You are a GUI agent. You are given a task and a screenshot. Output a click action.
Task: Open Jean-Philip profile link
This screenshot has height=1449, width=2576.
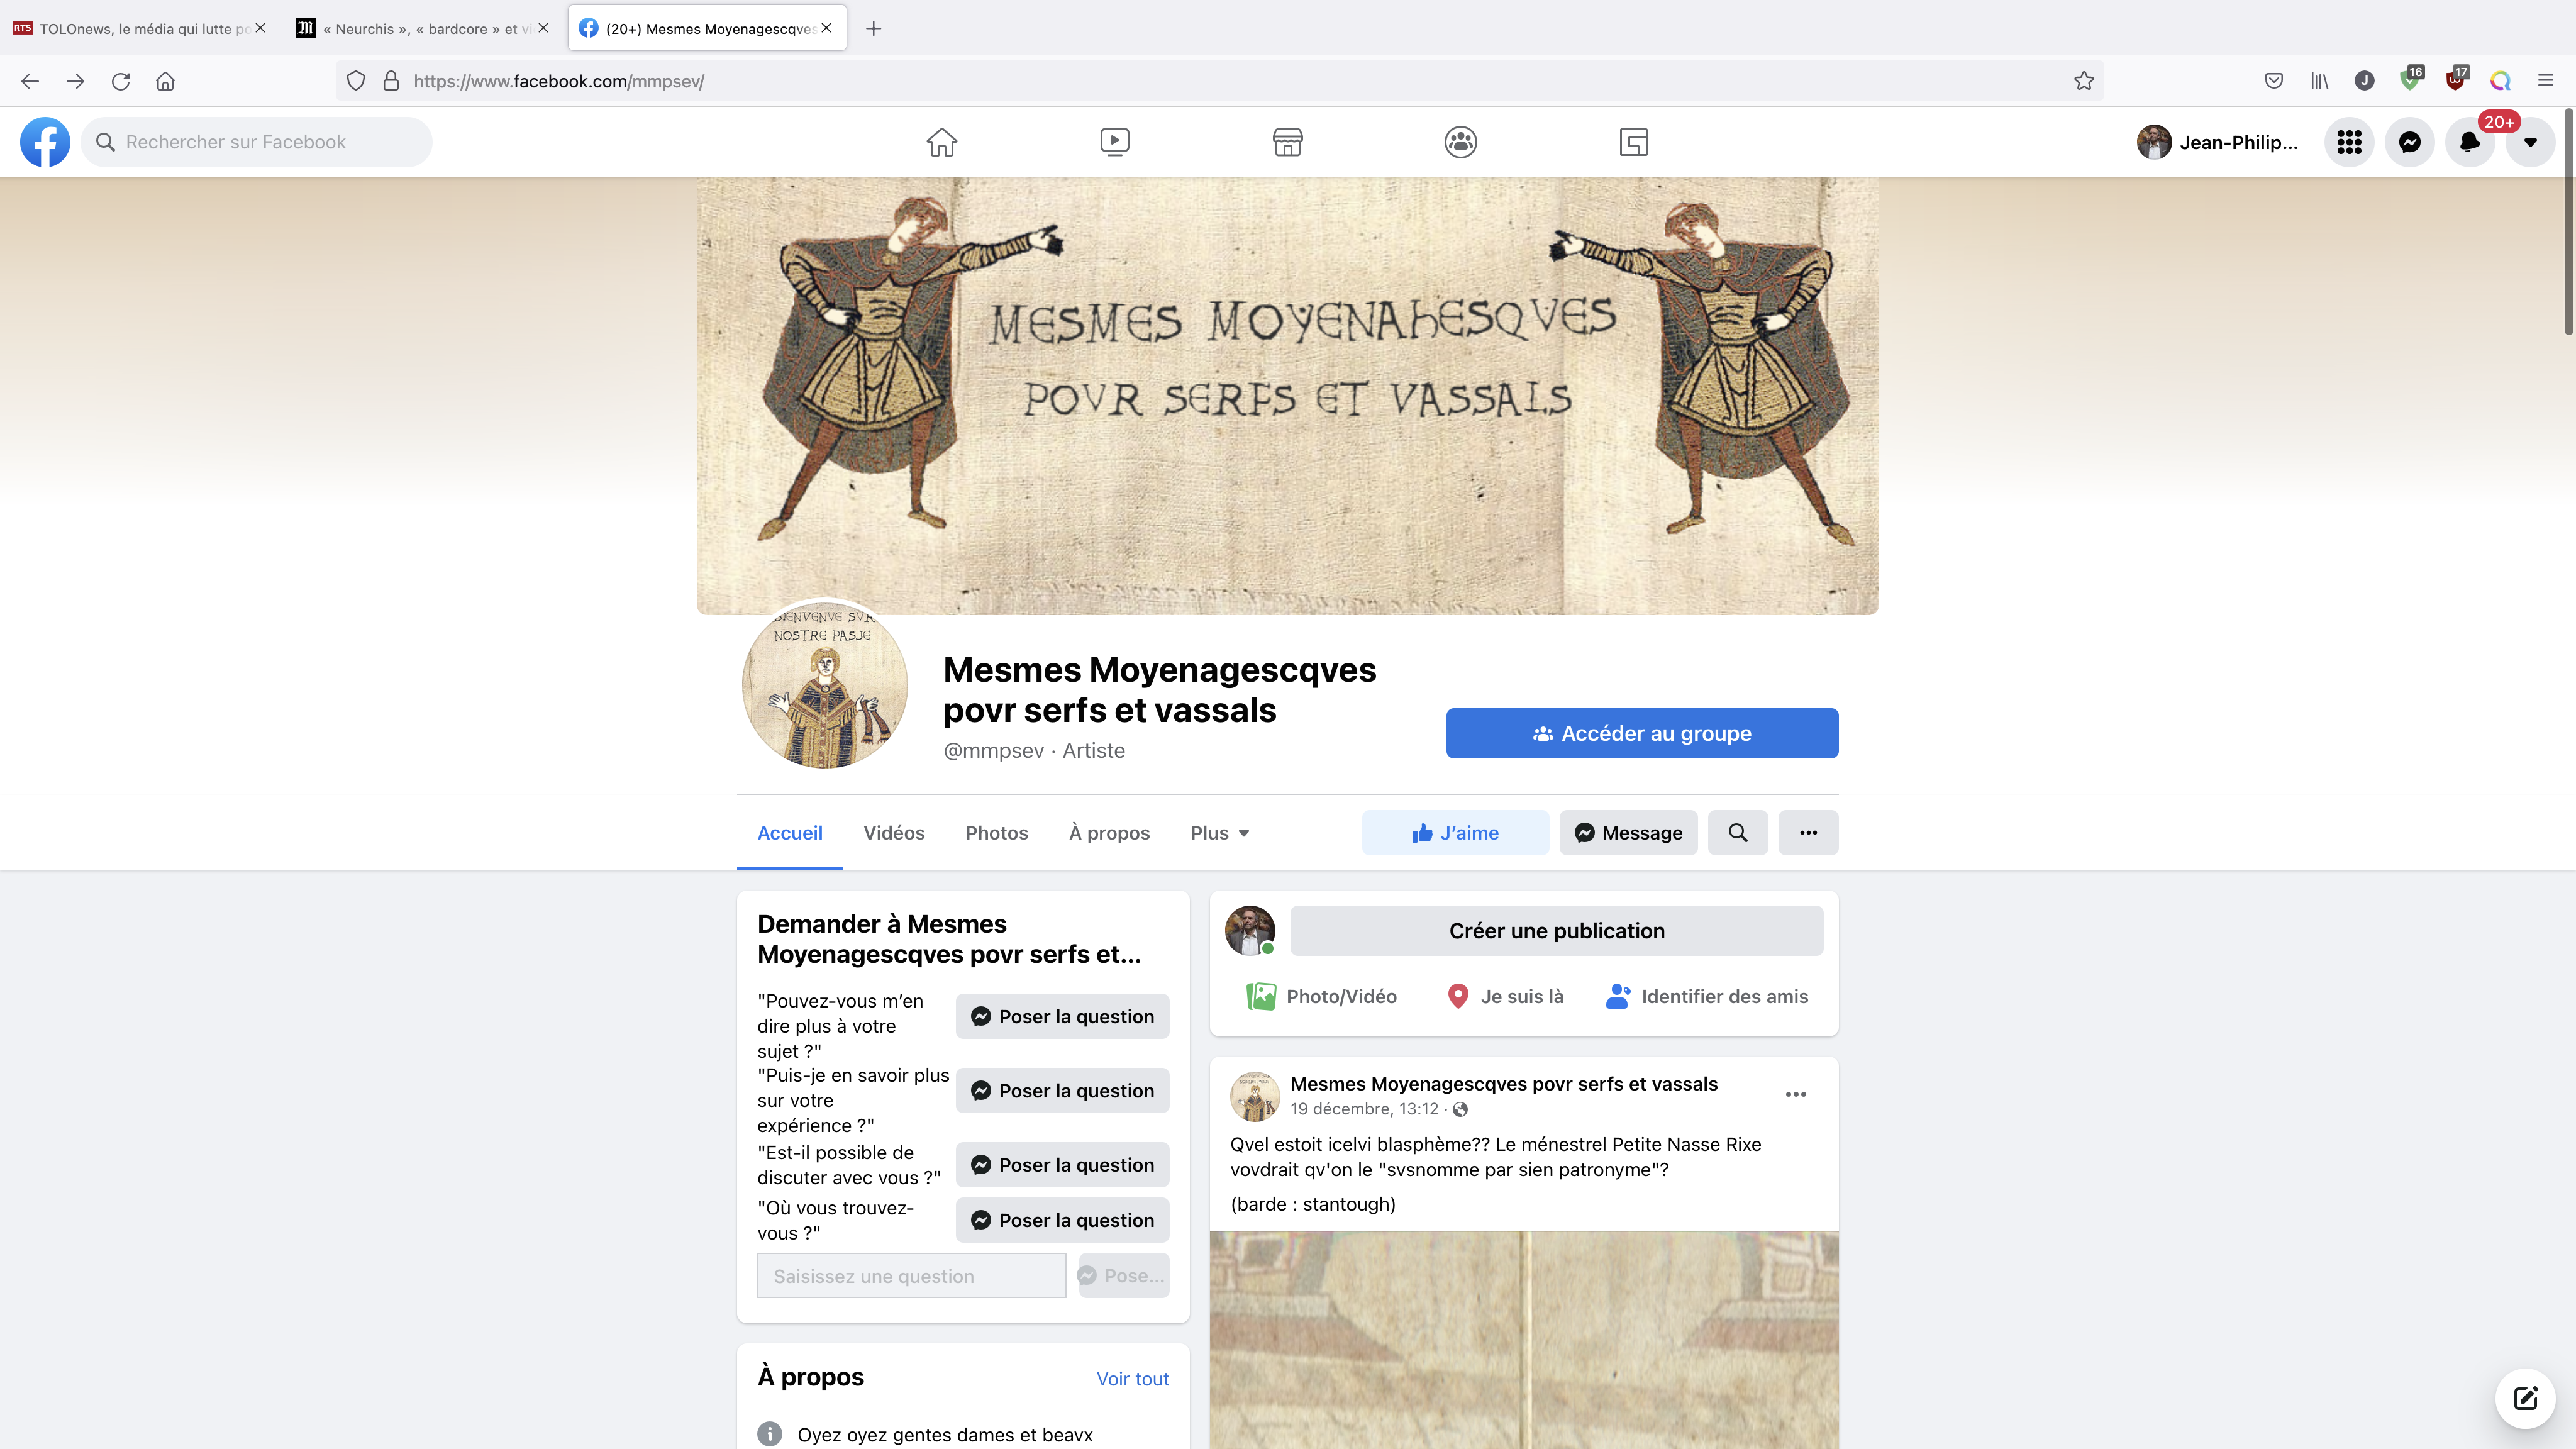pos(2217,142)
